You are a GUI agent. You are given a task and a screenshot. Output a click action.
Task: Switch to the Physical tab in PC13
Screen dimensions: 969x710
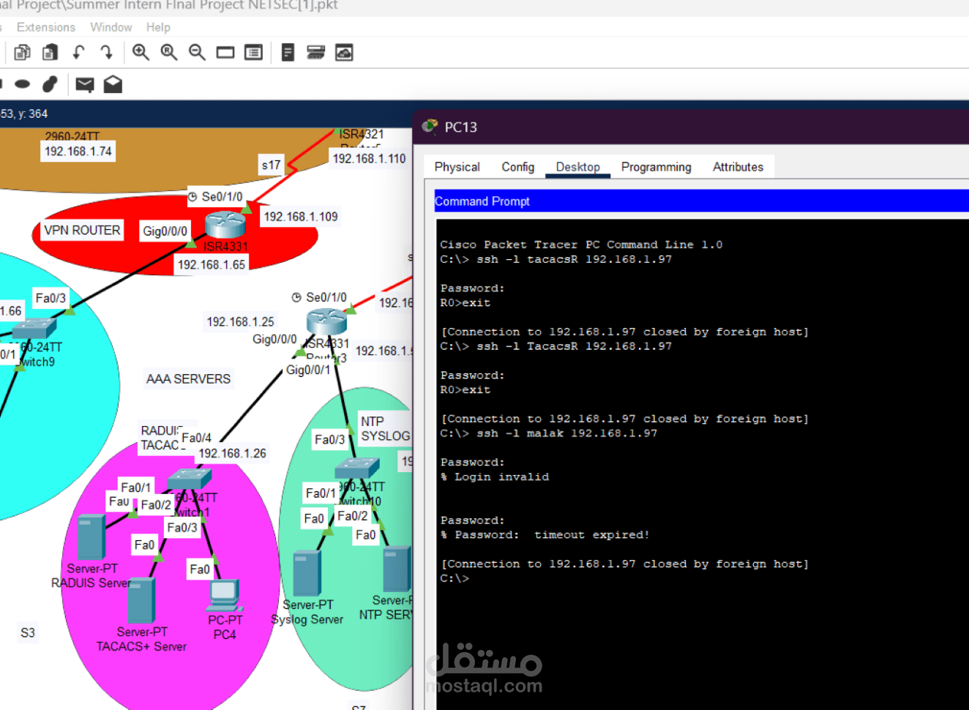[x=457, y=167]
